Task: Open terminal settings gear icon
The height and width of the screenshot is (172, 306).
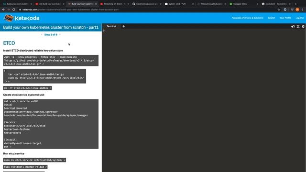Action: point(303,27)
